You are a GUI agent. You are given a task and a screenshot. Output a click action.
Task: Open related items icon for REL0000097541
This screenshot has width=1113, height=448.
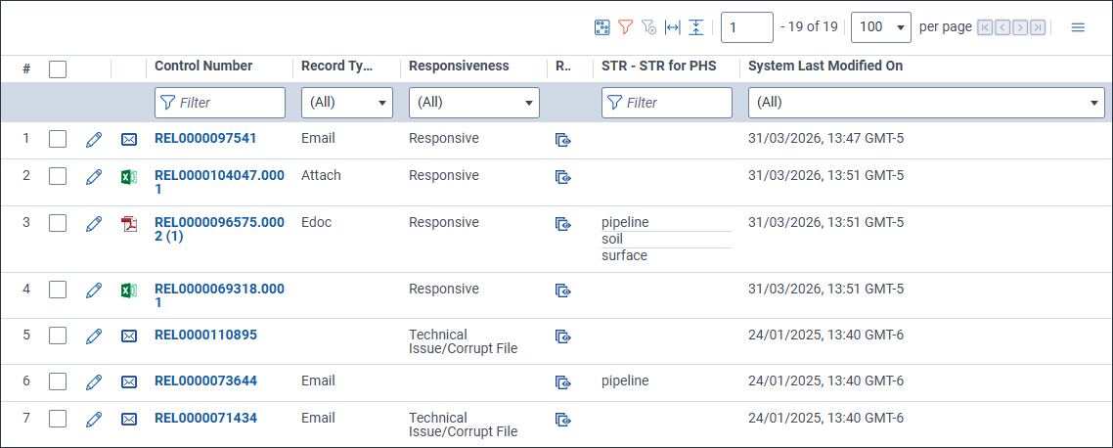click(x=563, y=140)
